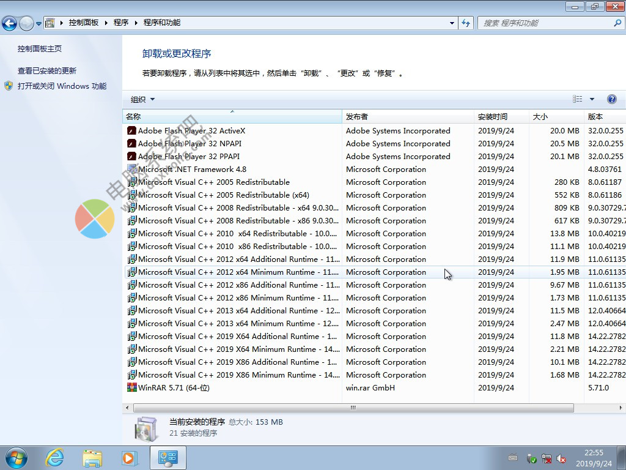This screenshot has height=470, width=626.
Task: Expand the 组织 dropdown menu
Action: (142, 99)
